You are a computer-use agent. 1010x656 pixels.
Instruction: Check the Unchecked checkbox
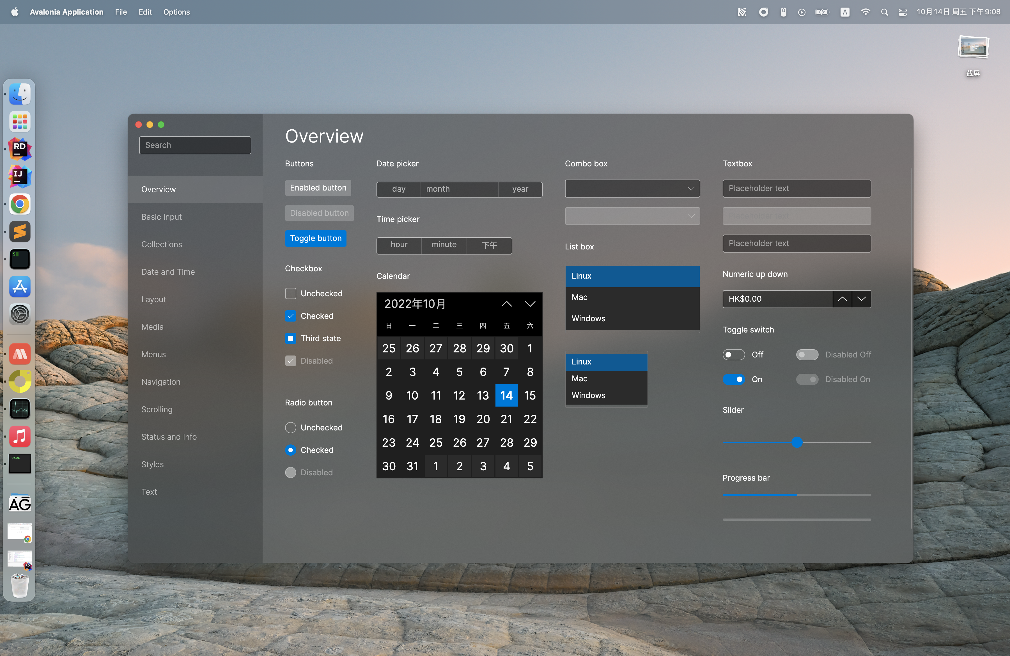tap(291, 294)
